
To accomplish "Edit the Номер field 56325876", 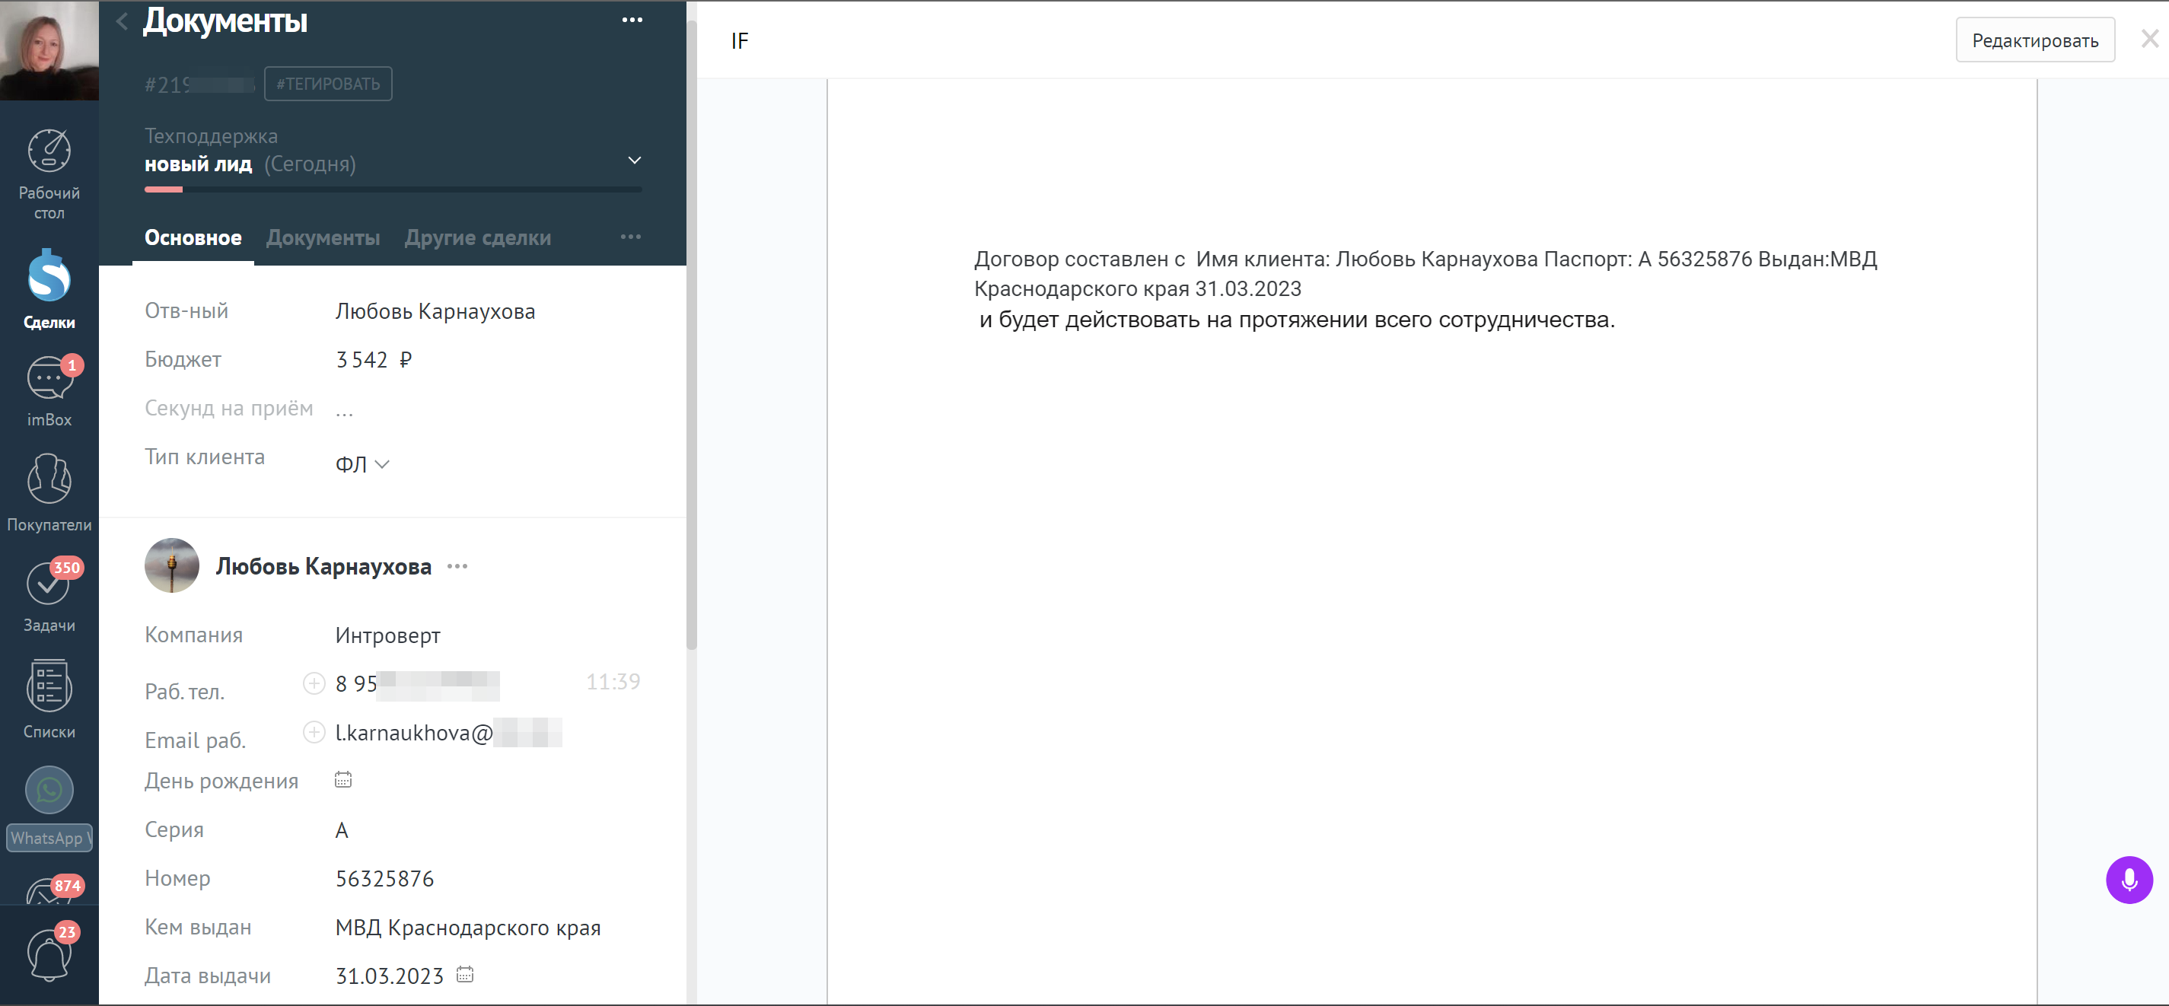I will (385, 879).
